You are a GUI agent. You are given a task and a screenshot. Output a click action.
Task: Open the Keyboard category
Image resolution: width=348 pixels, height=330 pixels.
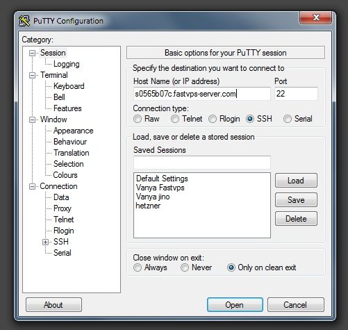[x=69, y=86]
